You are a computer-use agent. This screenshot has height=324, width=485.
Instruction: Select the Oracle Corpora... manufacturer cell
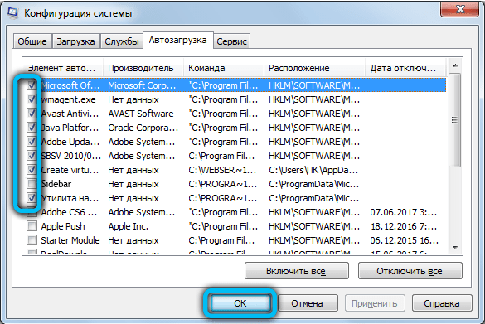[x=143, y=128]
